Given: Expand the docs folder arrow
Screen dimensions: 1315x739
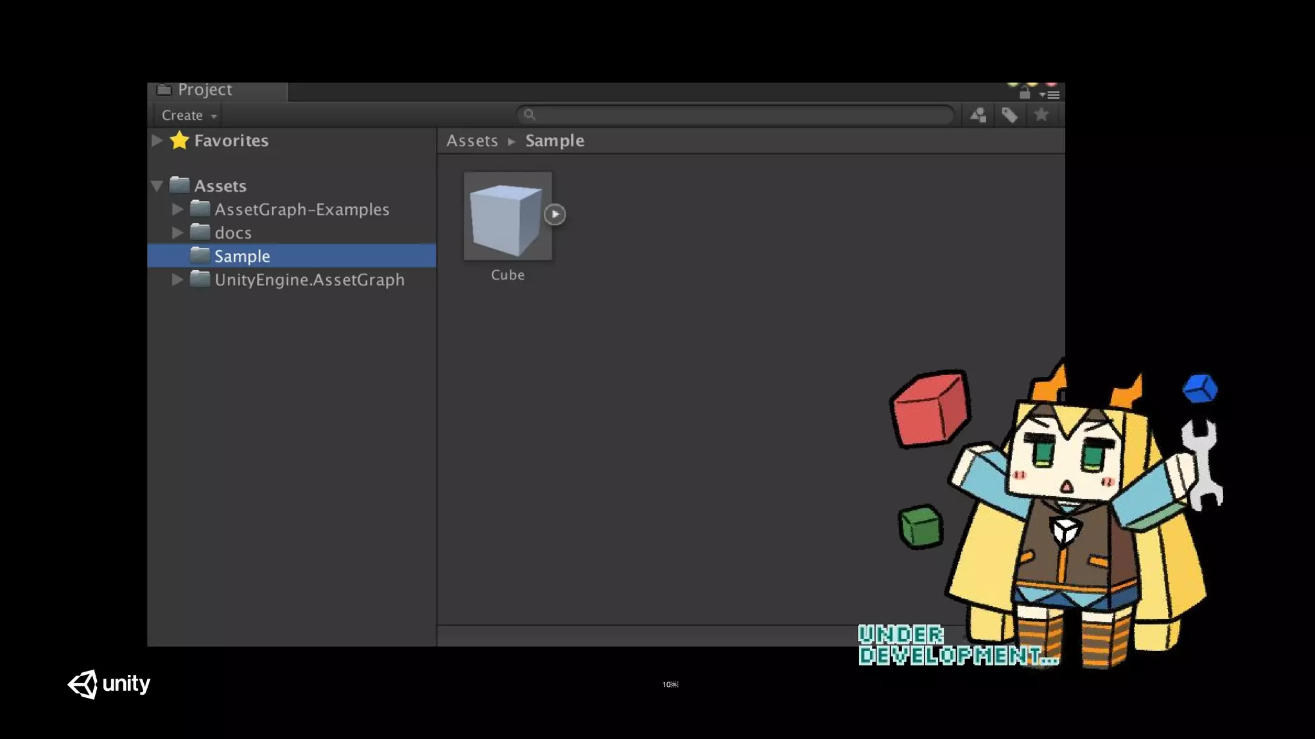Looking at the screenshot, I should (177, 232).
